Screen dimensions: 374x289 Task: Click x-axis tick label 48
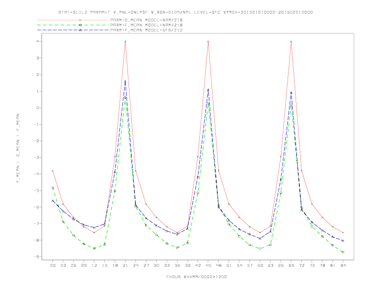[x=219, y=265]
